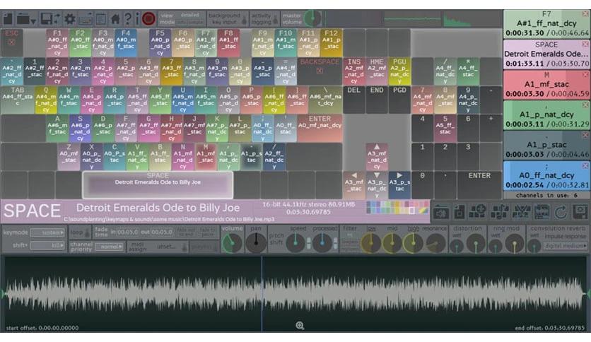Open help with the question mark icon
The height and width of the screenshot is (342, 591).
(x=128, y=18)
